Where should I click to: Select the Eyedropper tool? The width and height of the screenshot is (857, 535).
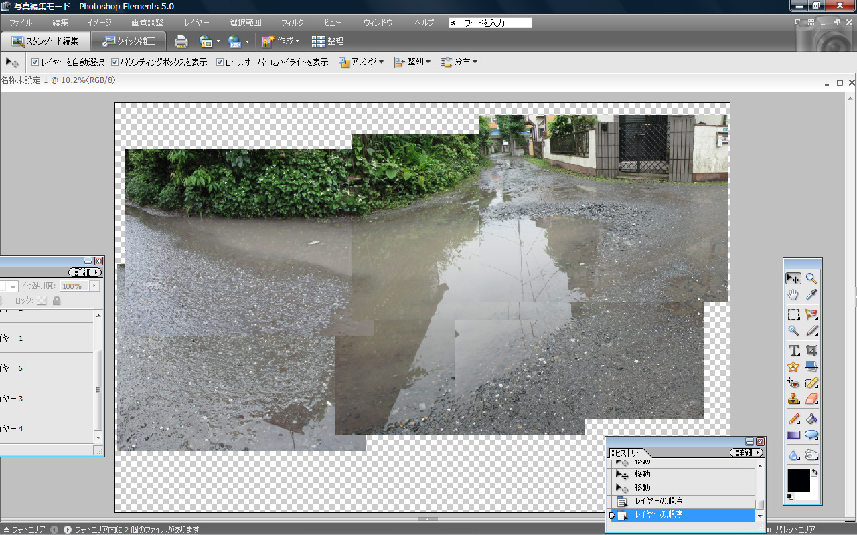coord(811,295)
